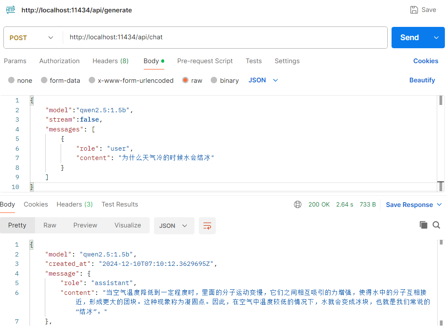Screen dimensions: 447x329
Task: Open the response Headers (3) tab
Action: [74, 204]
